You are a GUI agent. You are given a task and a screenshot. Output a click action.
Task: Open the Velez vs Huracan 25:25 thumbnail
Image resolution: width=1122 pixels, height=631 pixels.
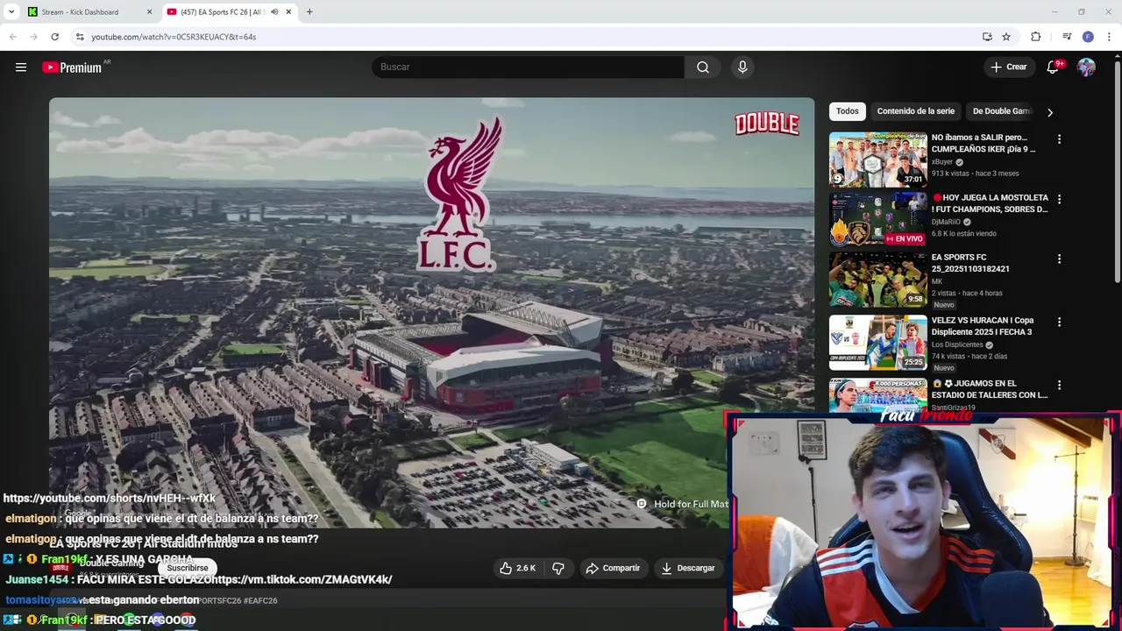(x=877, y=343)
